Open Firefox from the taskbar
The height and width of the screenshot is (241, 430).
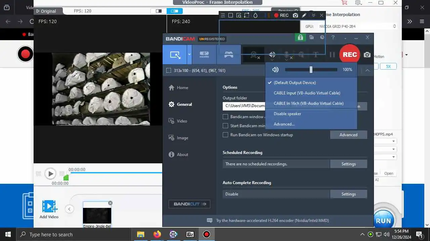click(x=157, y=234)
